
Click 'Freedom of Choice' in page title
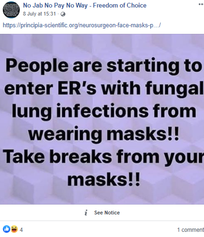(120, 5)
